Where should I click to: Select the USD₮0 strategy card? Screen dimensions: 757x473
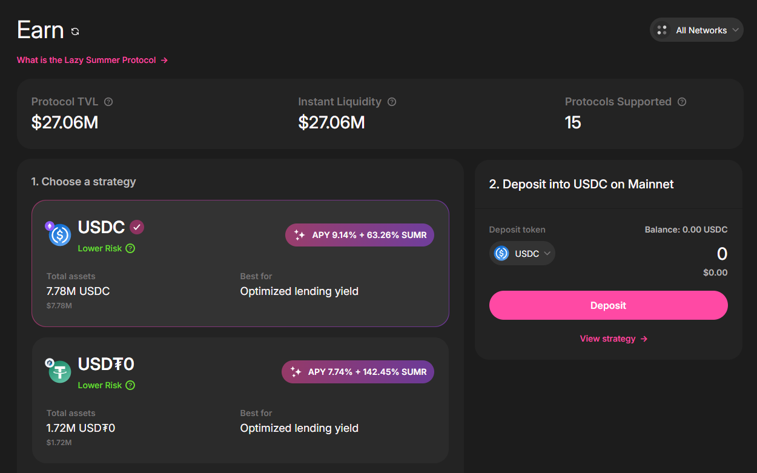[240, 400]
